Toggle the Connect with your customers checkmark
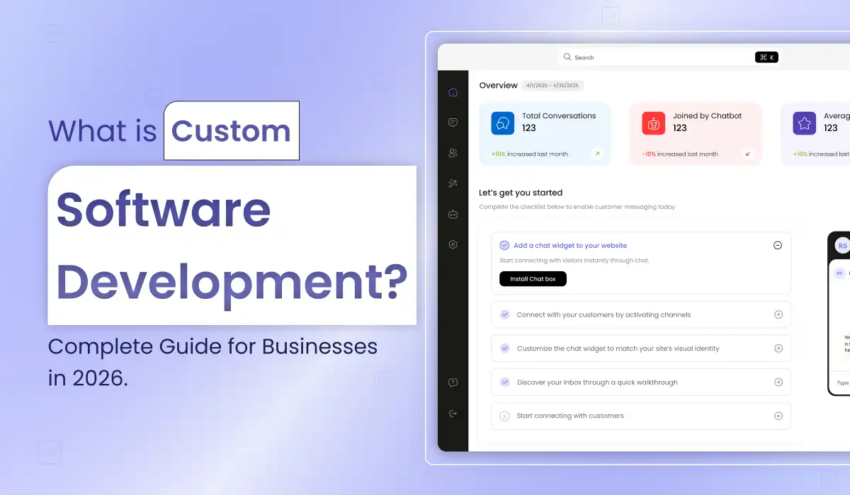This screenshot has width=850, height=495. (504, 314)
